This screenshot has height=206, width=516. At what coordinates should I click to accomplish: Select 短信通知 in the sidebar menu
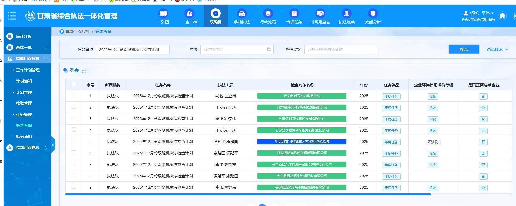click(24, 137)
